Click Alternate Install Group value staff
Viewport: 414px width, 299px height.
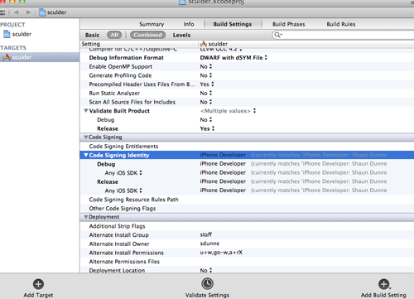206,234
